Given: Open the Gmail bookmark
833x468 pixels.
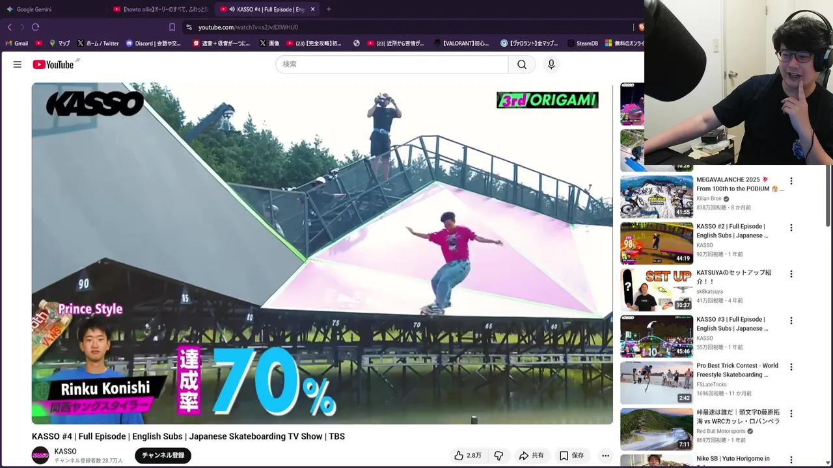Looking at the screenshot, I should click(17, 44).
